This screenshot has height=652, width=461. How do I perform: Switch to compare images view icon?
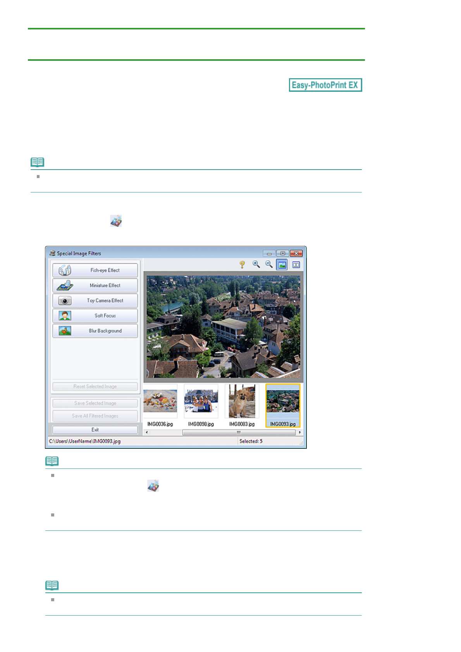pyautogui.click(x=296, y=265)
